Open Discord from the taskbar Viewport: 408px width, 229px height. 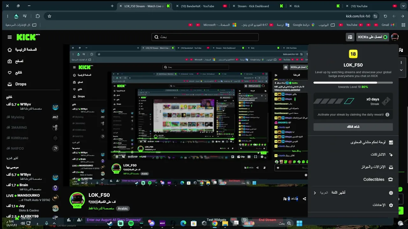click(152, 223)
